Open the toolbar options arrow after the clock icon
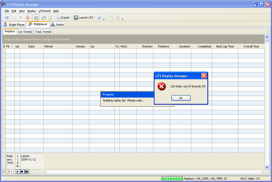 (x=122, y=19)
